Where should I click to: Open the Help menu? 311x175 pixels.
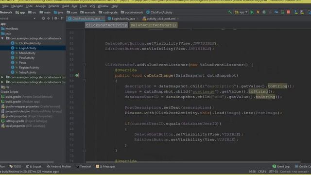coord(115,6)
